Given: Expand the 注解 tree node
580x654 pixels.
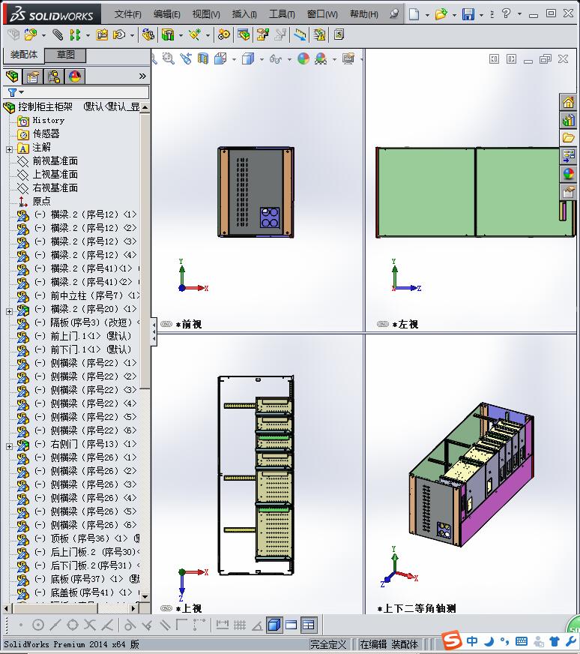Looking at the screenshot, I should click(x=9, y=149).
